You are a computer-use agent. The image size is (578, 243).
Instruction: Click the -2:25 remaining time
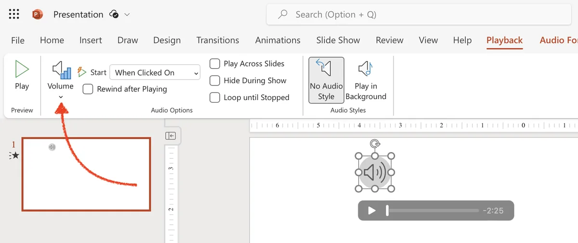click(493, 211)
